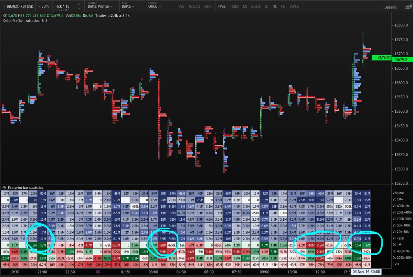
Task: Increase the Tick * 15 multiplier with up arrow
Action: 79,4
